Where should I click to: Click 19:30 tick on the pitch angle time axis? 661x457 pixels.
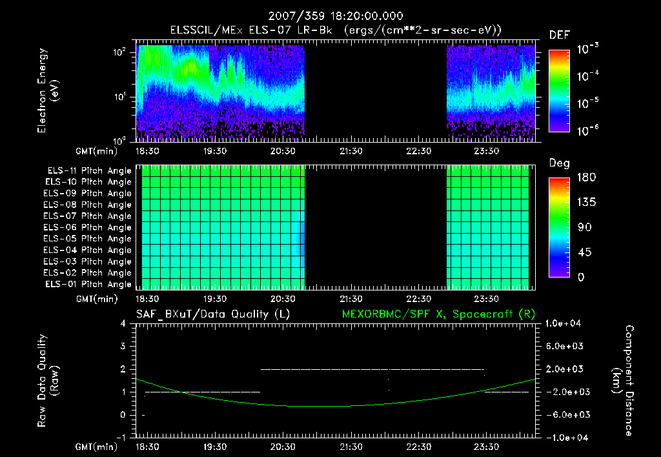tap(215, 300)
